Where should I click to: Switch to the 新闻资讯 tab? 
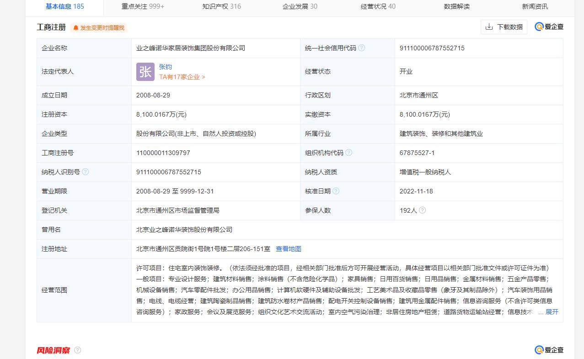coord(535,7)
